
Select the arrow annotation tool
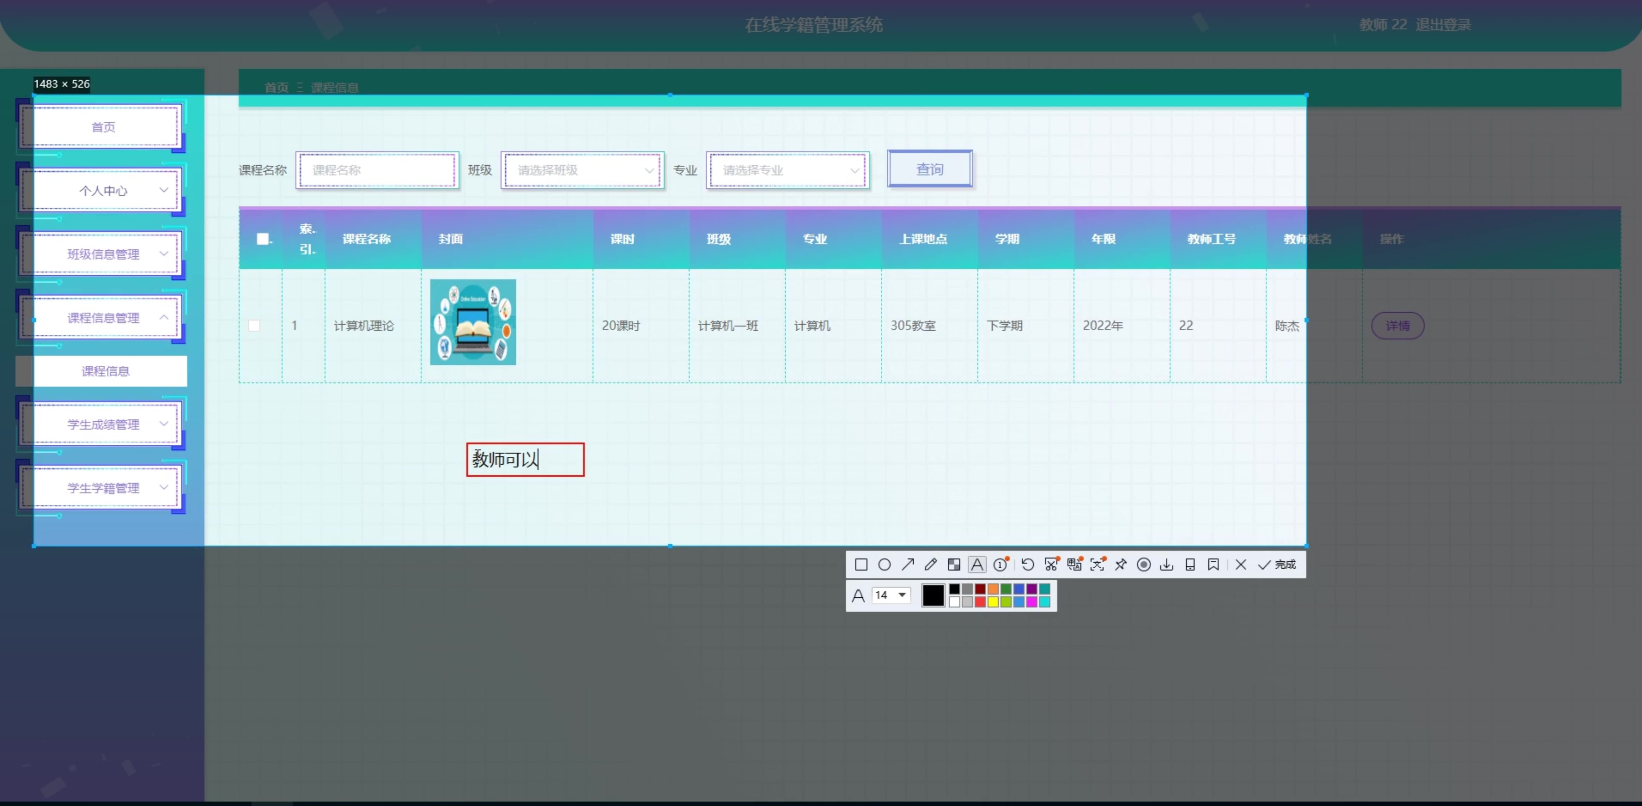pos(908,565)
